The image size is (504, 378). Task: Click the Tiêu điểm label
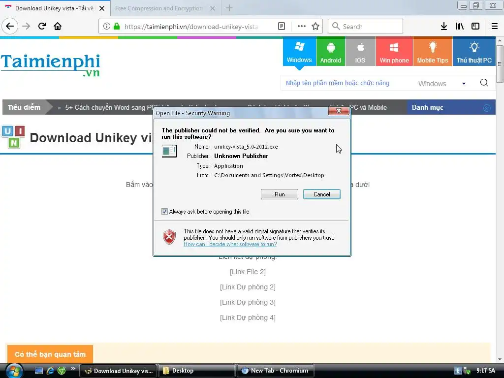24,107
